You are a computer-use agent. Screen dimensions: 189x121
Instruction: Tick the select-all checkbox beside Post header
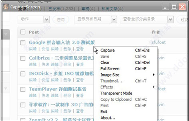[x=23, y=32]
